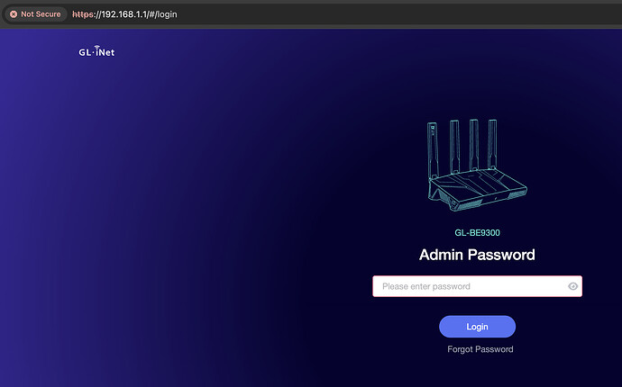622x387 pixels.
Task: Click the router's rightmost antenna
Action: coord(494,144)
